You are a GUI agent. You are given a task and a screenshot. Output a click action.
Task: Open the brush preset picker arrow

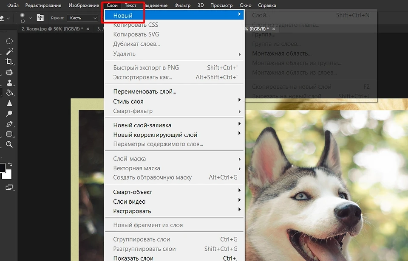(30, 18)
